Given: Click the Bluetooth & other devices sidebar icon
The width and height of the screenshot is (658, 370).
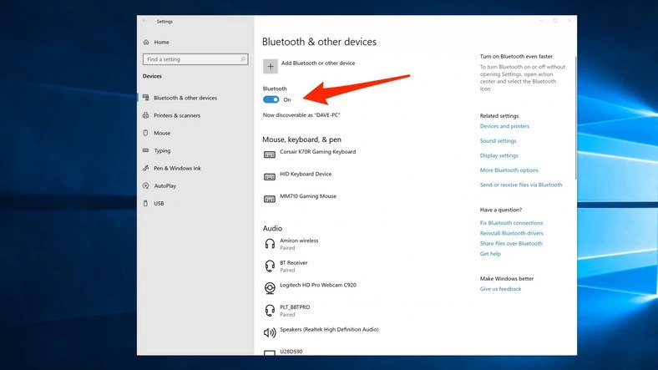Looking at the screenshot, I should coord(145,98).
